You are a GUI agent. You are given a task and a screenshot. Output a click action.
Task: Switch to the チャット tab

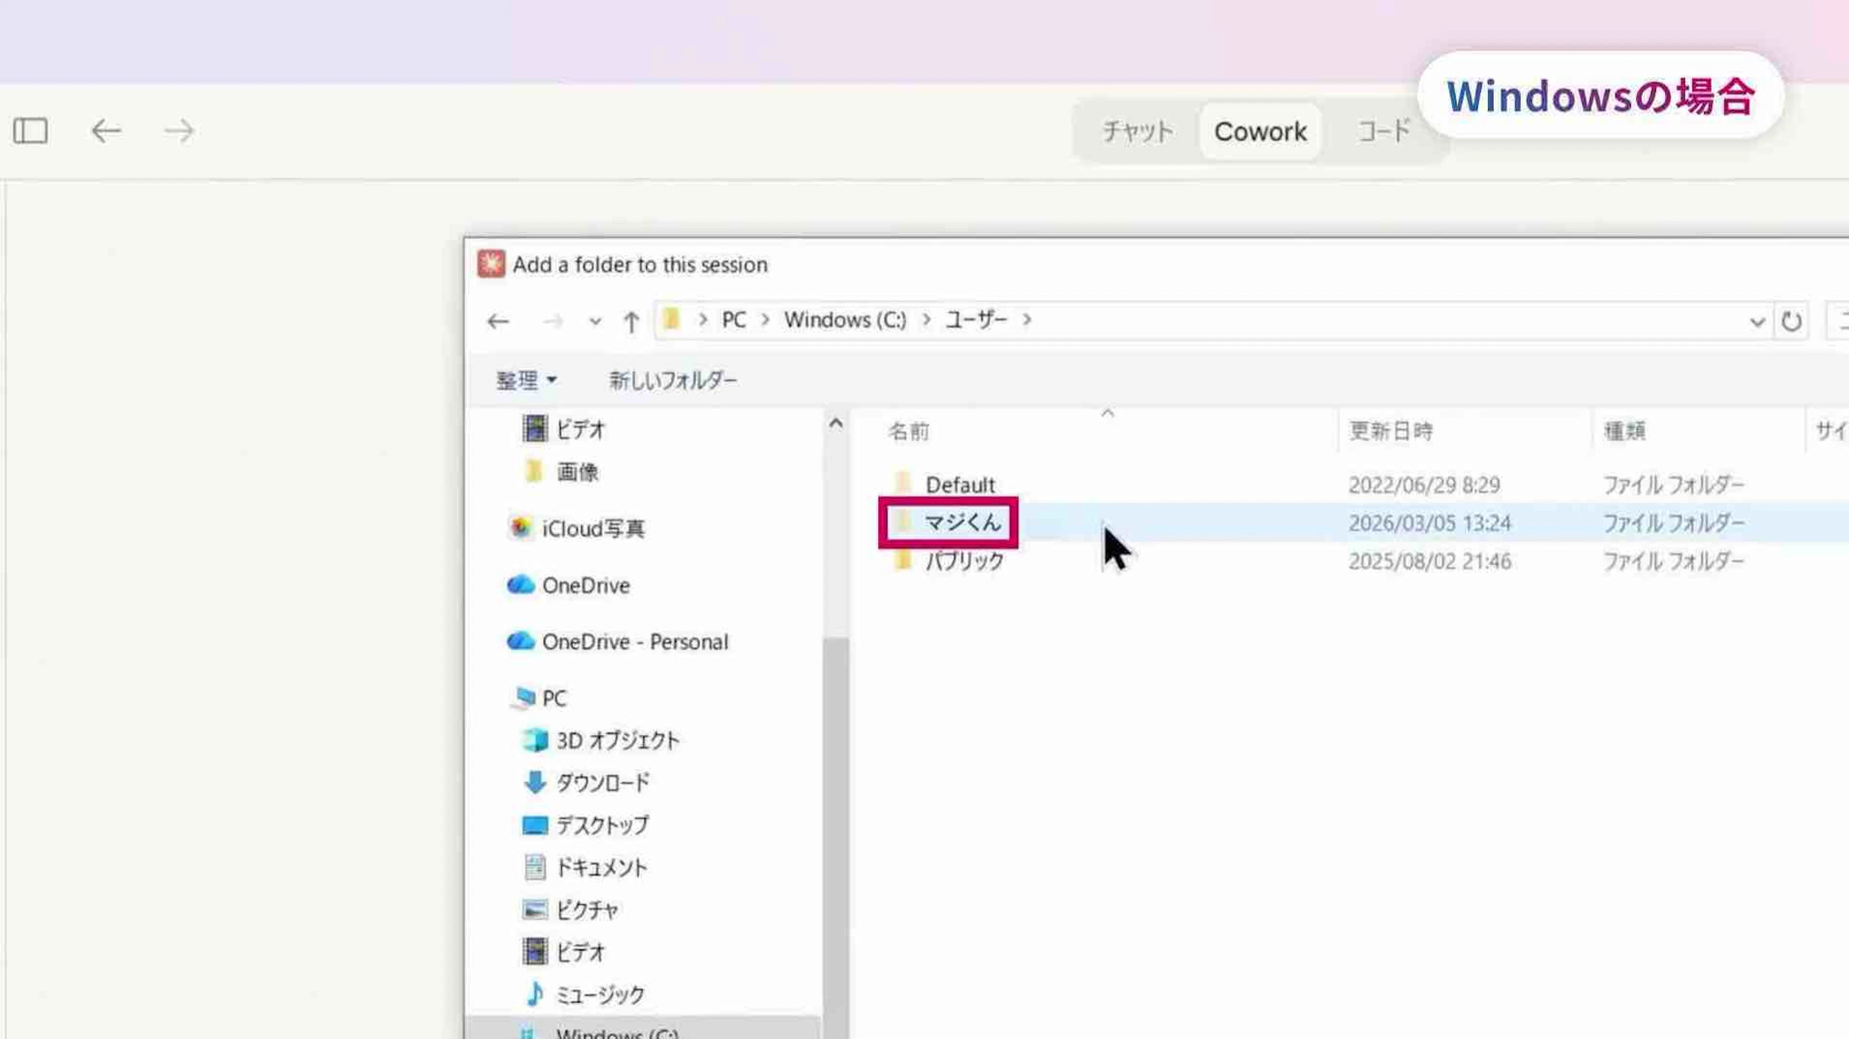pos(1138,131)
